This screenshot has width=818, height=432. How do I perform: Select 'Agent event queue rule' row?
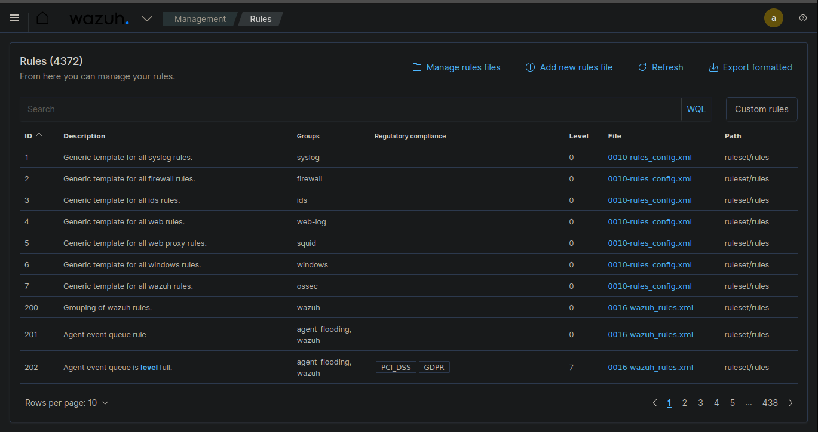tap(409, 335)
